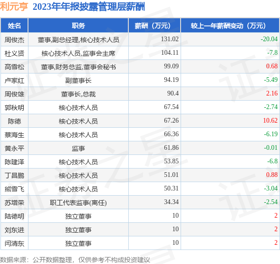Click the position 董事,副总经理,核心技术人员
Screen dimensions: 280x264
[x=78, y=40]
